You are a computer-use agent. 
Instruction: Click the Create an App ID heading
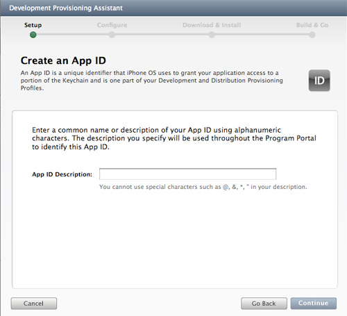[63, 60]
